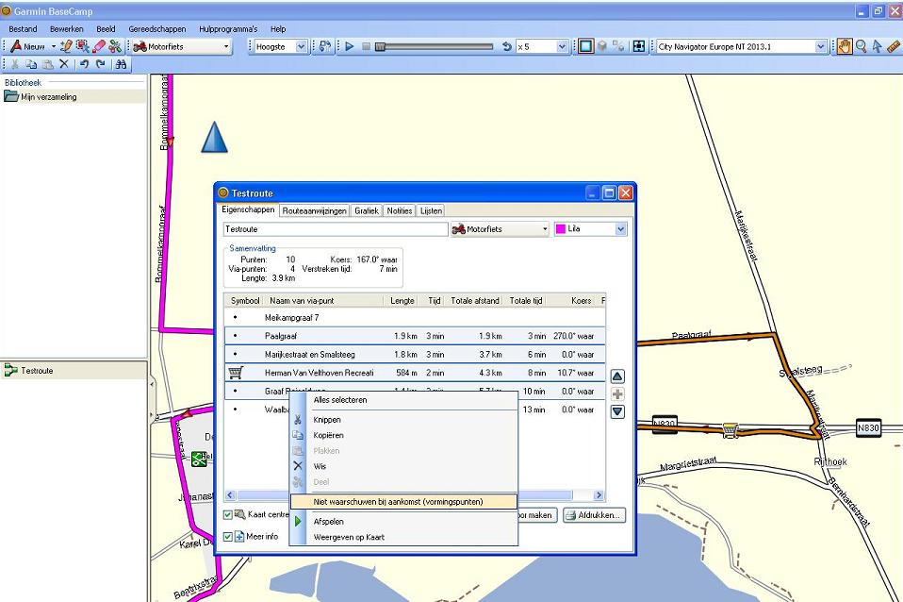
Task: Click the device transfer icon beside Hoogste
Action: (x=325, y=47)
